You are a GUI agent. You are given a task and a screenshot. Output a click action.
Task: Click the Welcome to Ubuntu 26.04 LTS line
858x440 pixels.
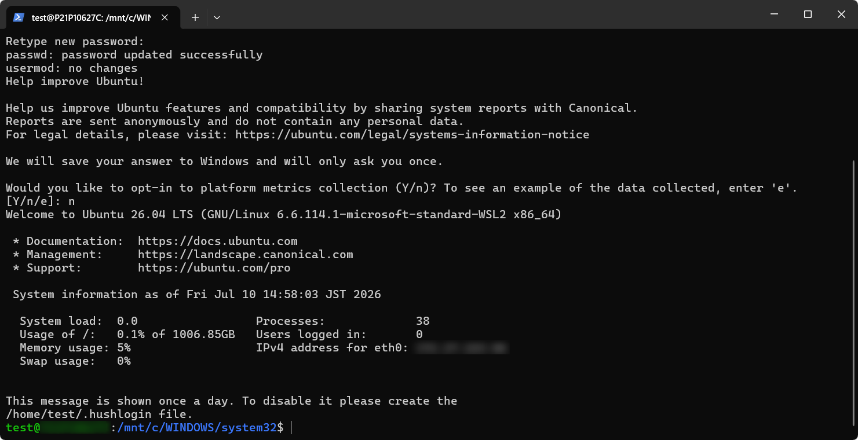point(284,215)
